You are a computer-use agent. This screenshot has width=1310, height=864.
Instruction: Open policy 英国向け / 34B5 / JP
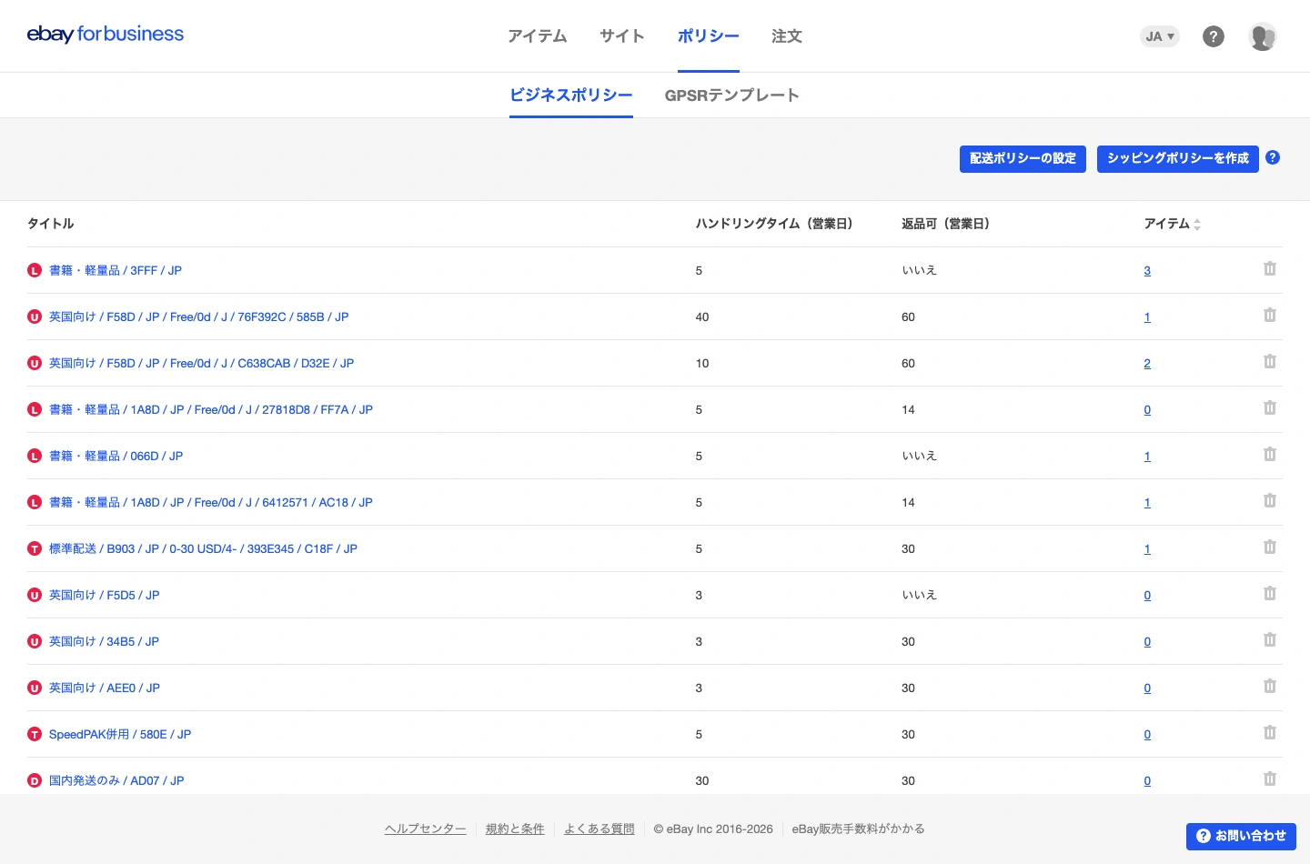[105, 641]
